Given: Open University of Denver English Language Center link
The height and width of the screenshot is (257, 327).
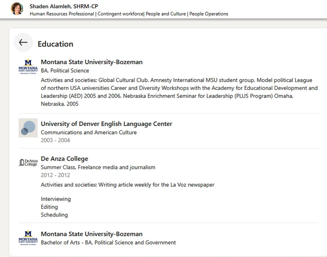Looking at the screenshot, I should click(x=106, y=124).
